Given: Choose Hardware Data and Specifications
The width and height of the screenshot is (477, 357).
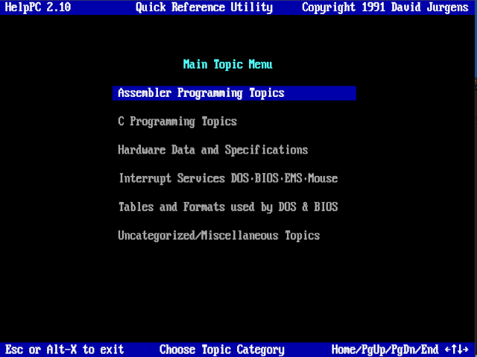Looking at the screenshot, I should tap(212, 150).
